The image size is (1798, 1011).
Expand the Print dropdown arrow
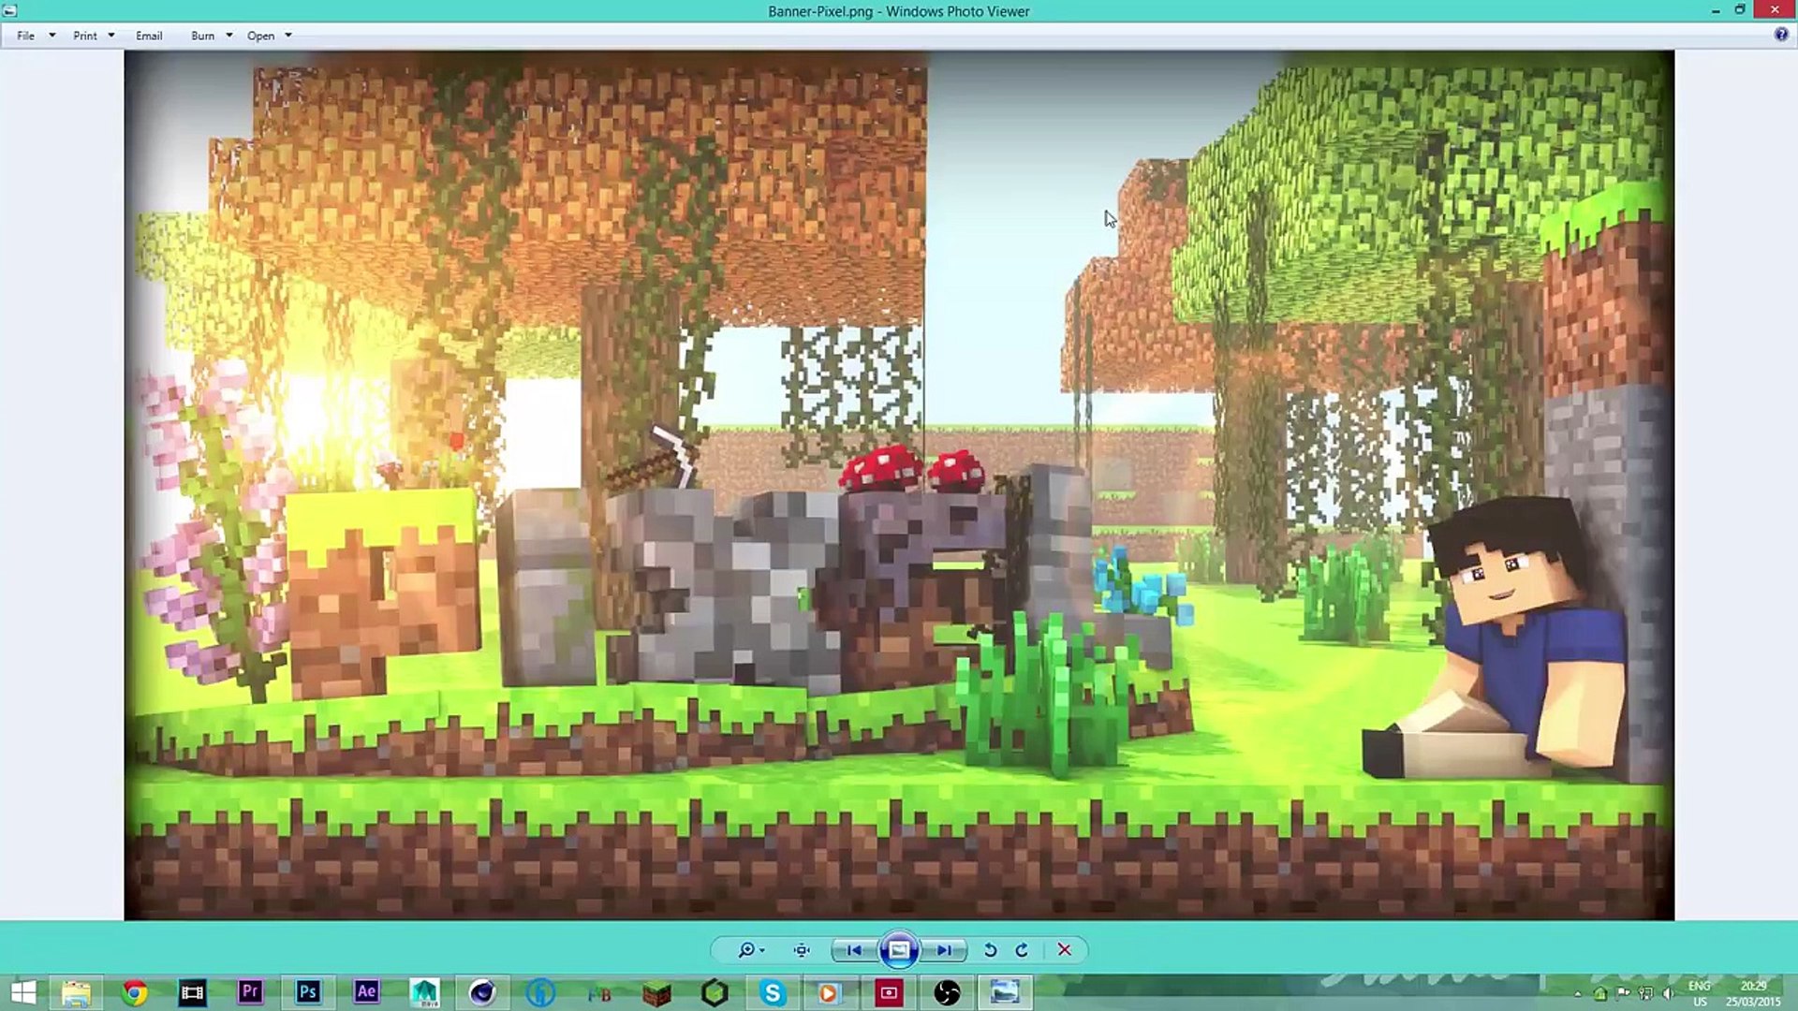click(x=111, y=36)
